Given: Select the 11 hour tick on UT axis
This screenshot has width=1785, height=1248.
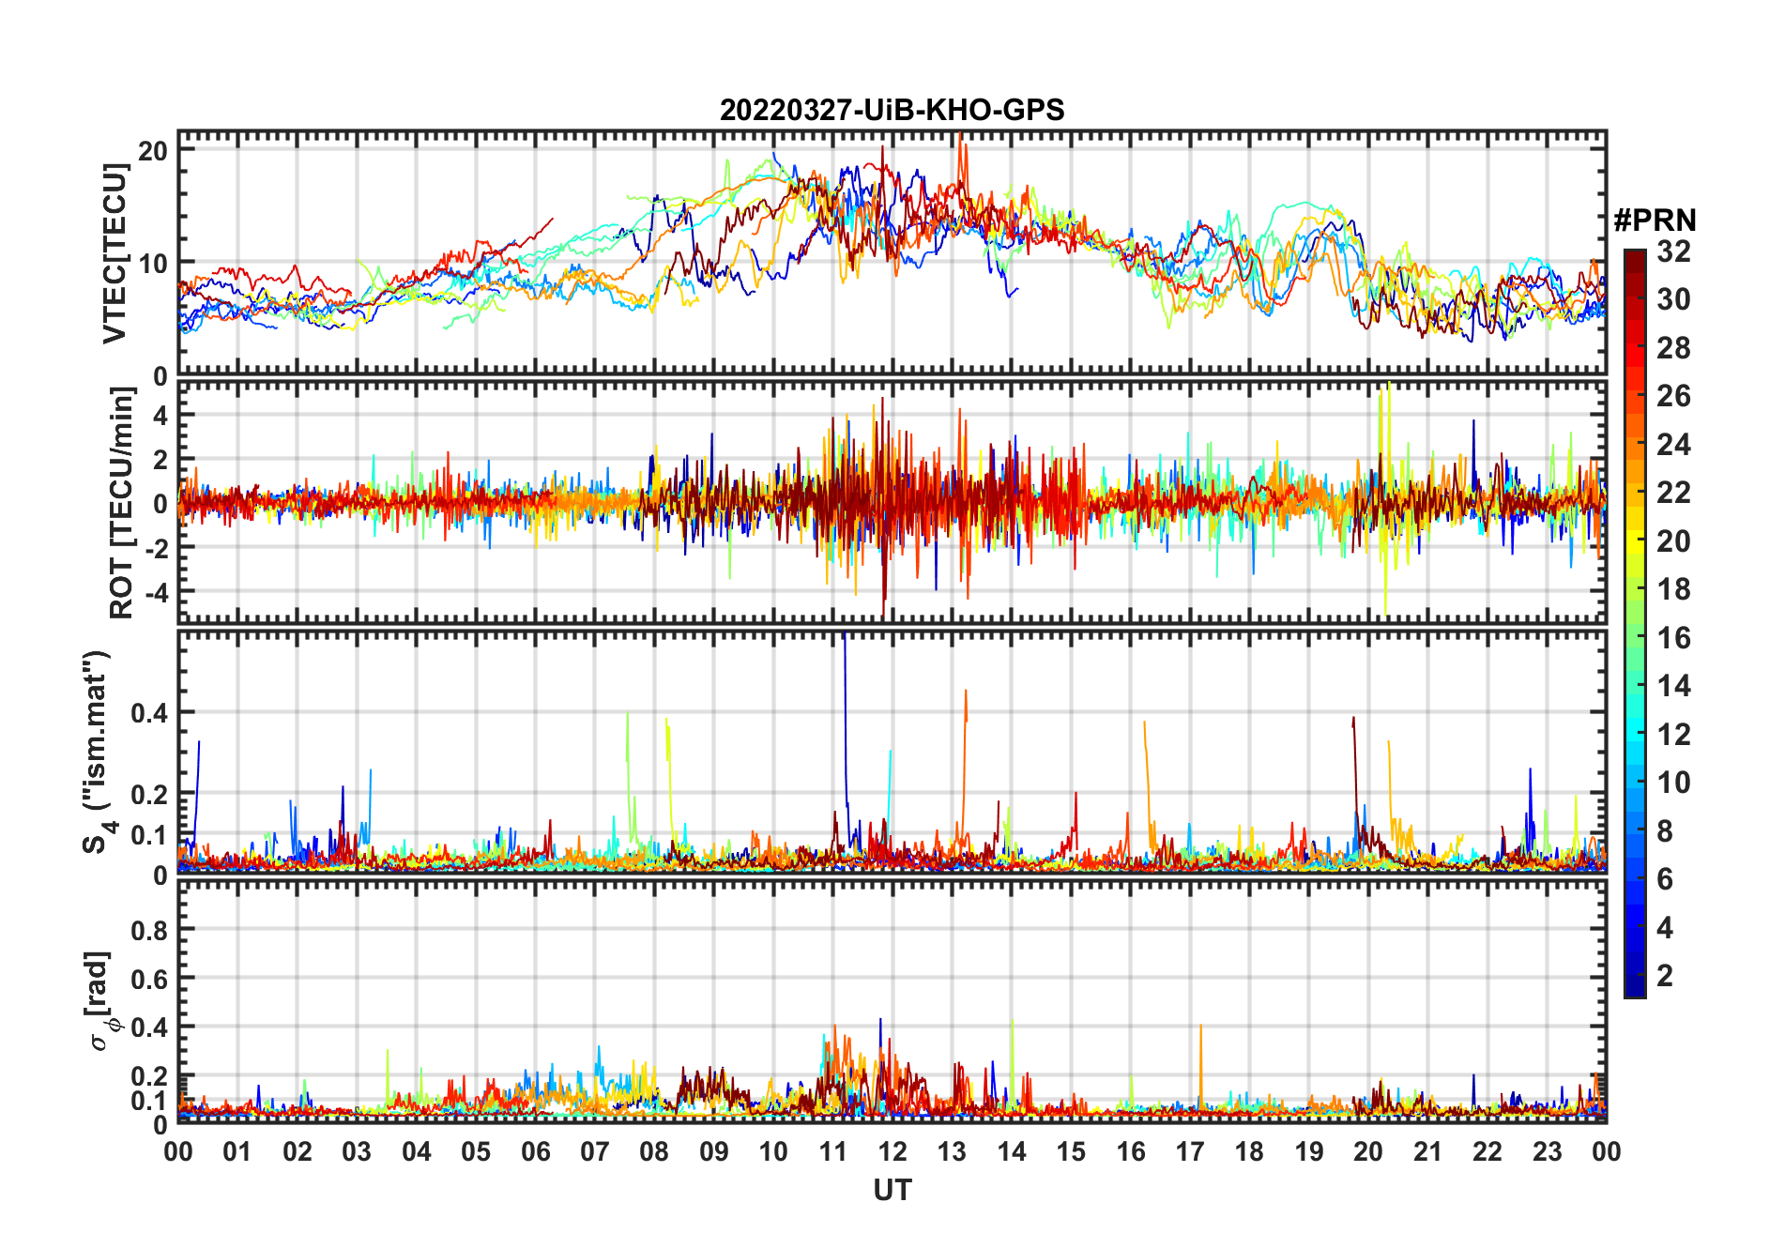Looking at the screenshot, I should tap(833, 1151).
